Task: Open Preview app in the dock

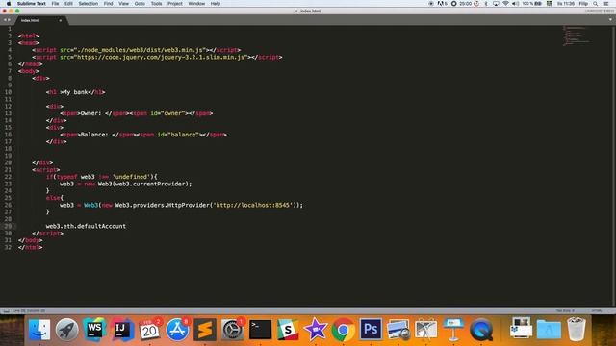Action: 398,329
